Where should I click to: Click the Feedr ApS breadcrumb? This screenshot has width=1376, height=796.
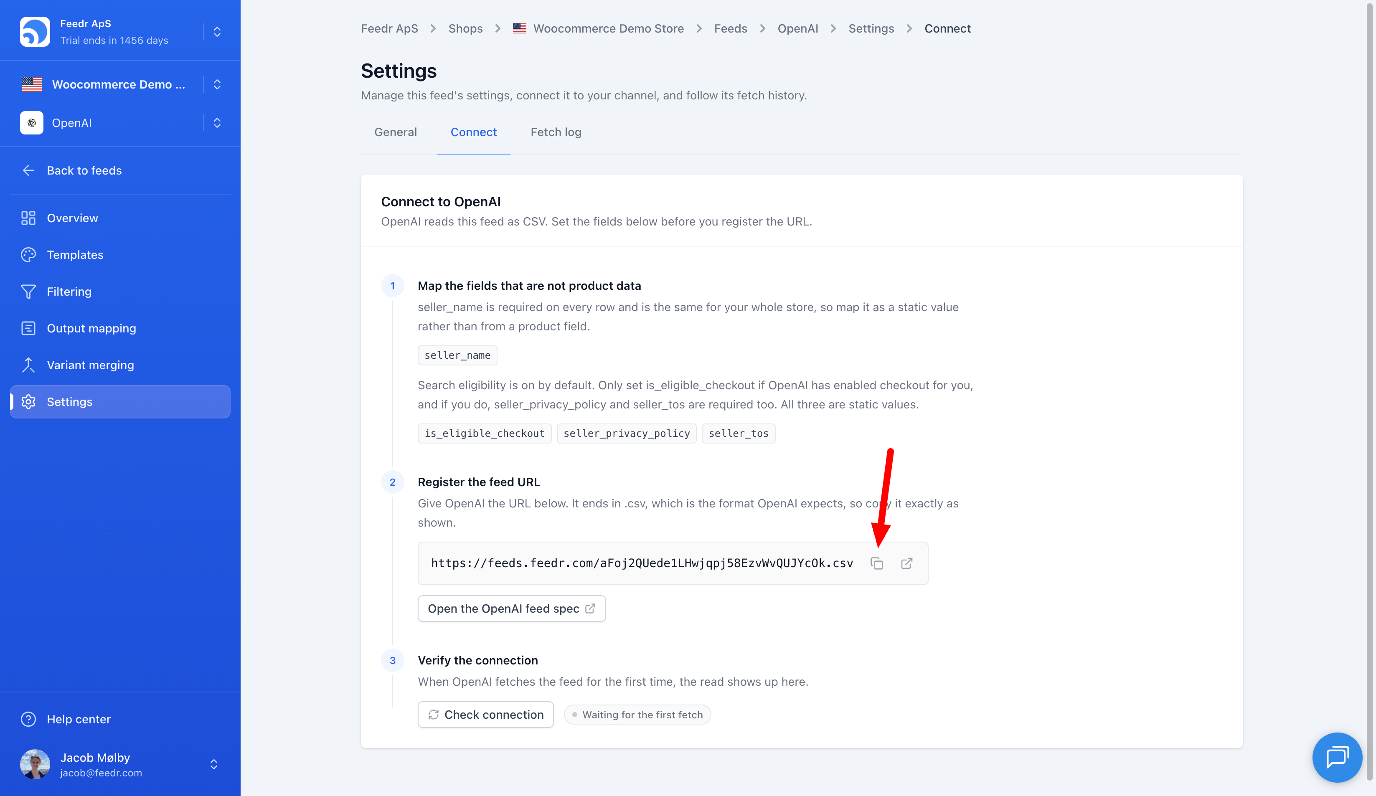pos(389,28)
